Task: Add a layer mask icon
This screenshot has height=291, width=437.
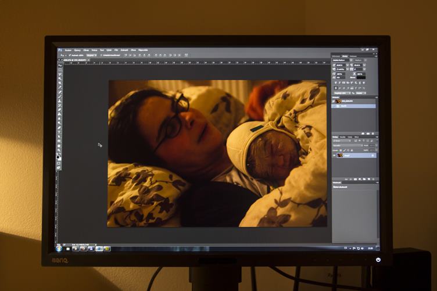Action: point(355,179)
